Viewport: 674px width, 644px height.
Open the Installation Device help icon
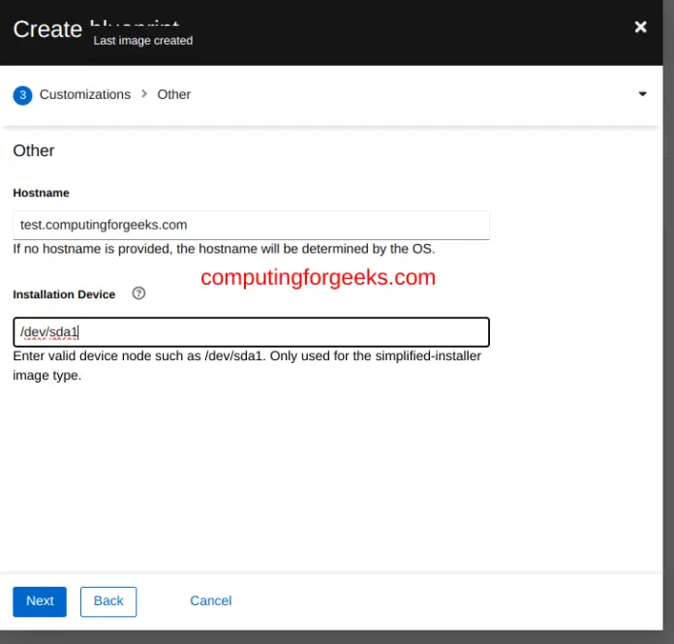coord(138,293)
